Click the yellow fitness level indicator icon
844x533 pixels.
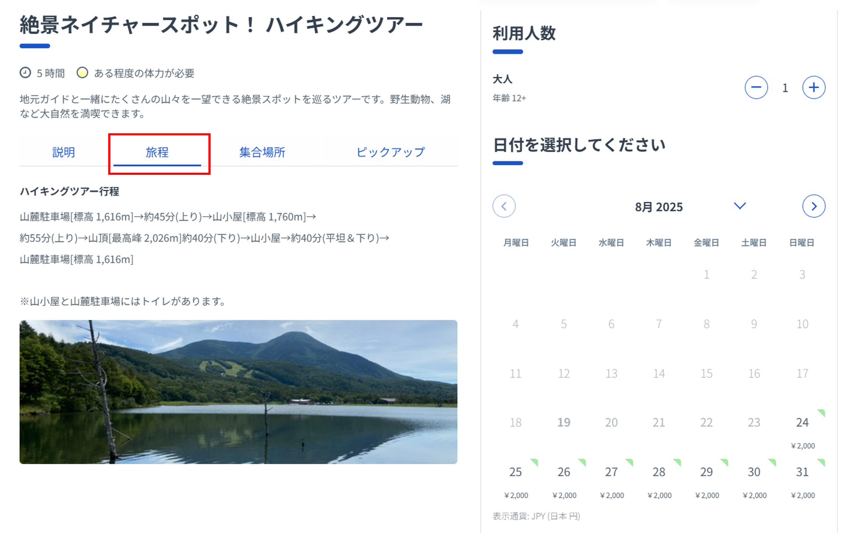coord(82,73)
